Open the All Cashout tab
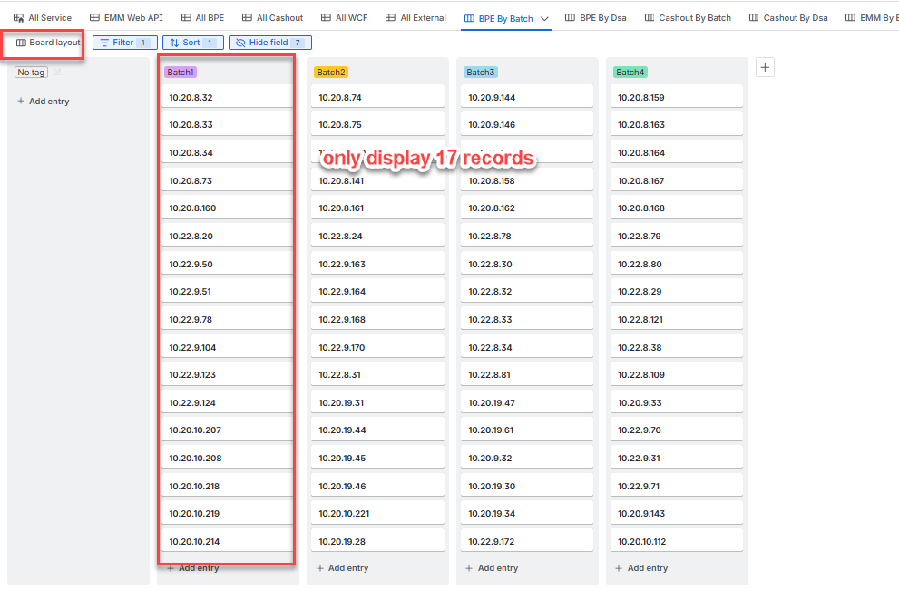The width and height of the screenshot is (899, 609). (x=272, y=18)
